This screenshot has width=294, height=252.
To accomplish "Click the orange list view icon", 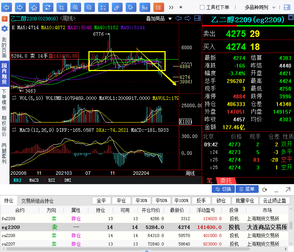I will [158, 7].
